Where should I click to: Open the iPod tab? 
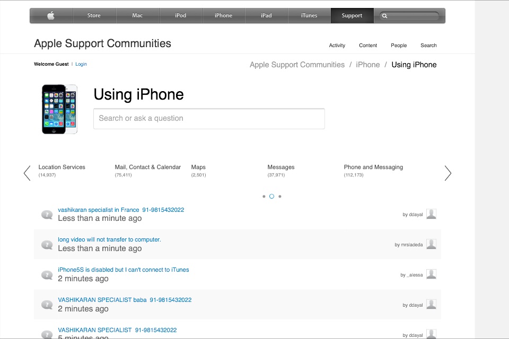(x=180, y=15)
